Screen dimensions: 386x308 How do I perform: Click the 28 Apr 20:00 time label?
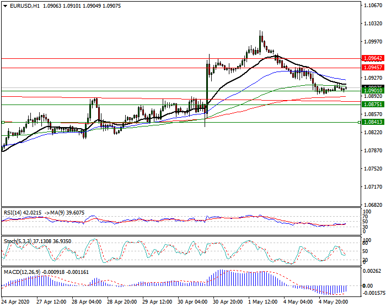click(122, 301)
